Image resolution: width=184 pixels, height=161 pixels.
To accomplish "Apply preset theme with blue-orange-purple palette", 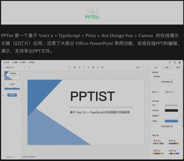I will click(x=158, y=142).
